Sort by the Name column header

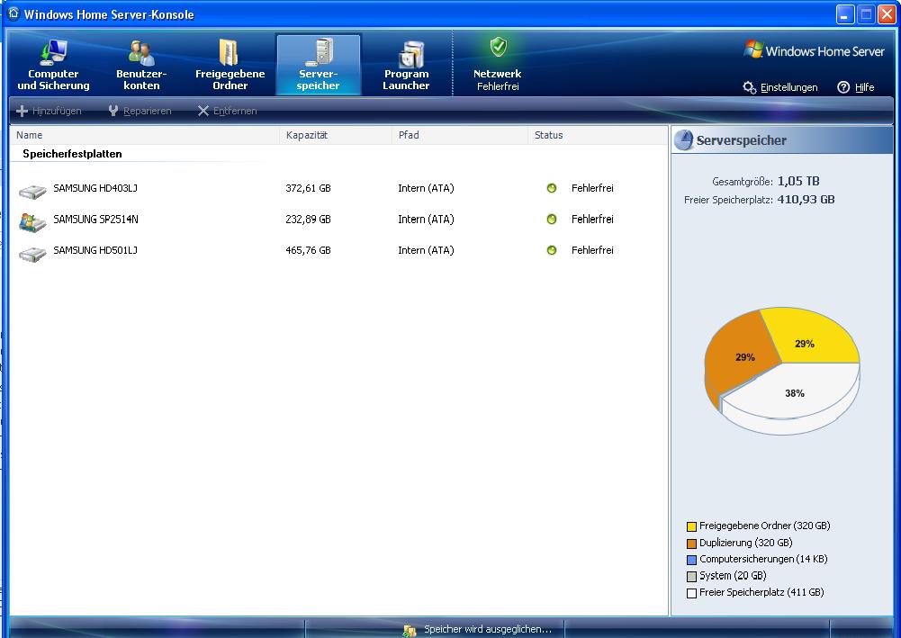(145, 135)
